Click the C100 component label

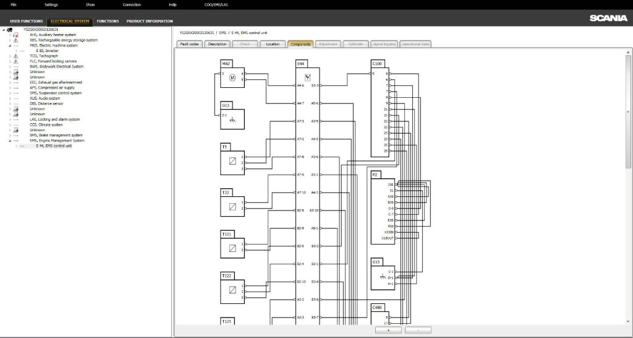click(x=378, y=64)
